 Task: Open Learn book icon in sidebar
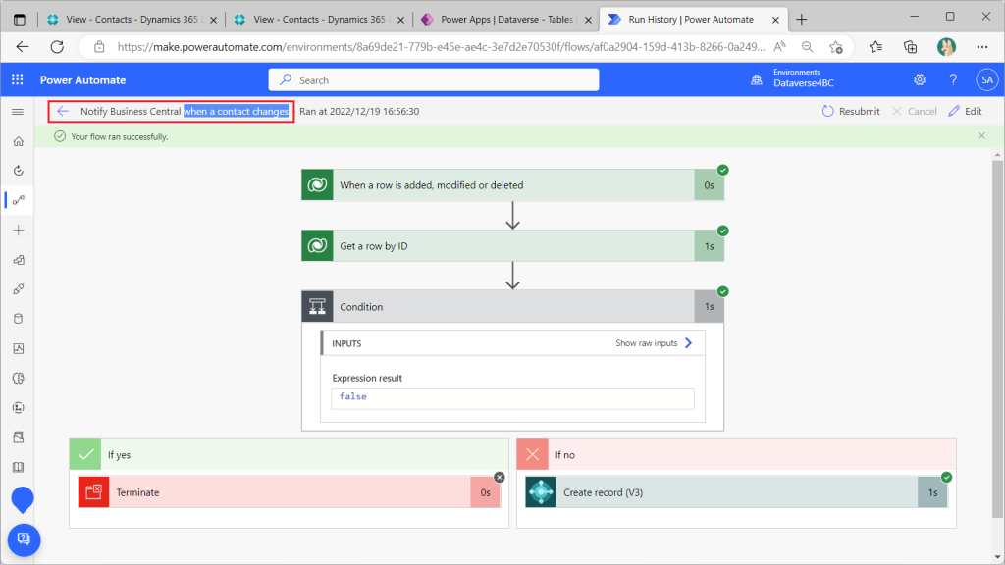click(x=18, y=467)
